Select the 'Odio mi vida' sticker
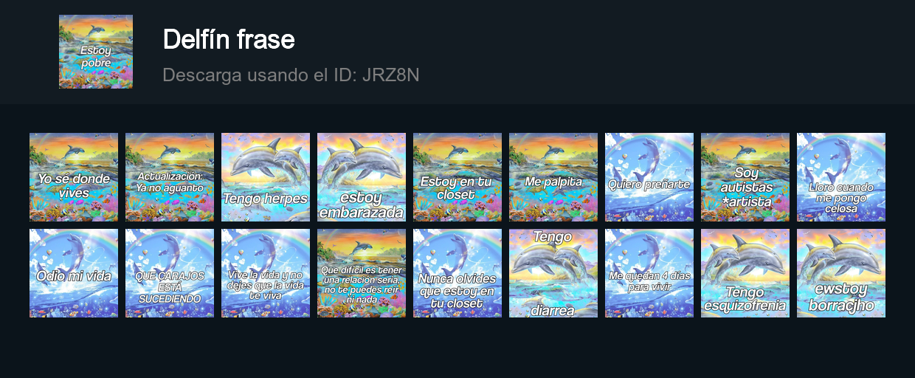 [x=74, y=273]
